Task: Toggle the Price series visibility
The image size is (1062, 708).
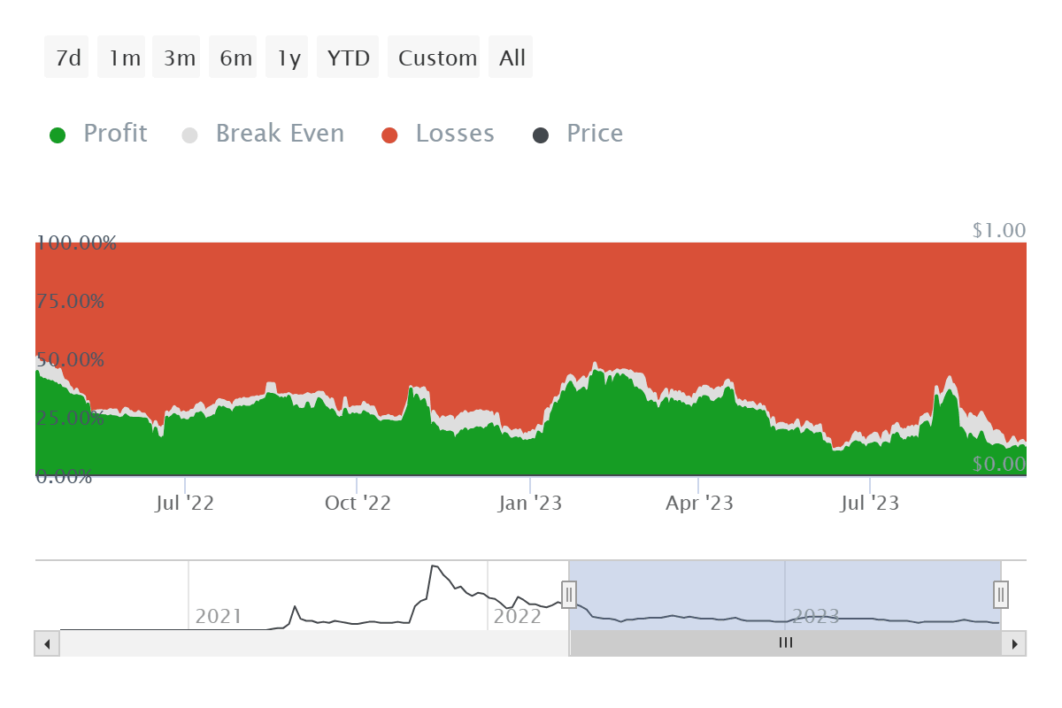Action: [594, 133]
